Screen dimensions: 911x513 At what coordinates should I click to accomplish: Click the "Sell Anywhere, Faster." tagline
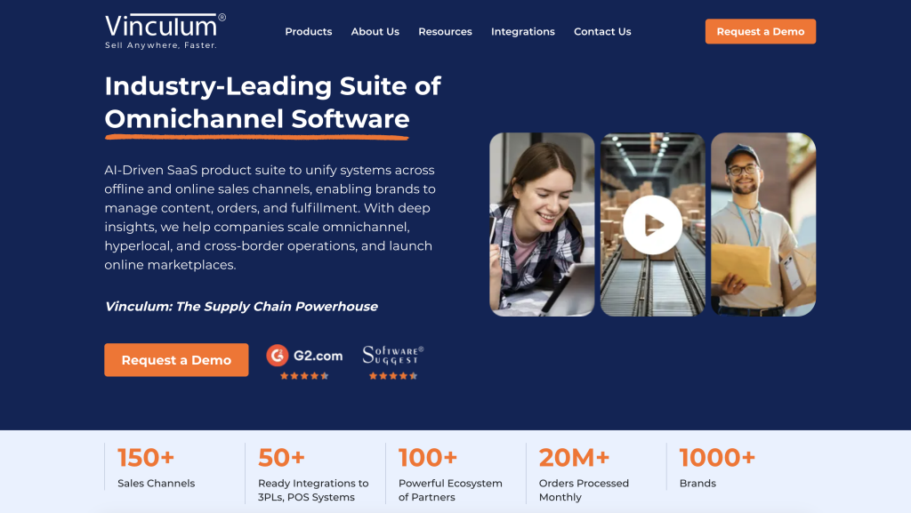[161, 45]
